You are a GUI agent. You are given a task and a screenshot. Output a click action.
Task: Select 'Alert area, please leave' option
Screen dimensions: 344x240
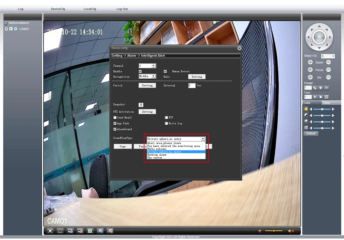176,143
